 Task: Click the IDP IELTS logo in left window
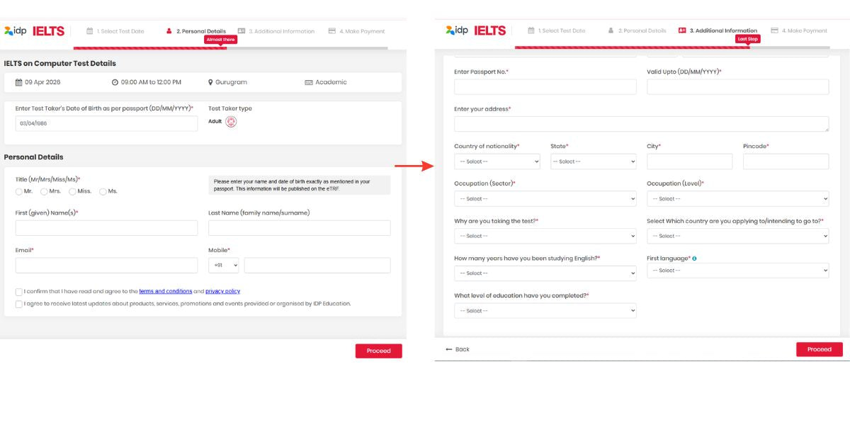tap(34, 31)
